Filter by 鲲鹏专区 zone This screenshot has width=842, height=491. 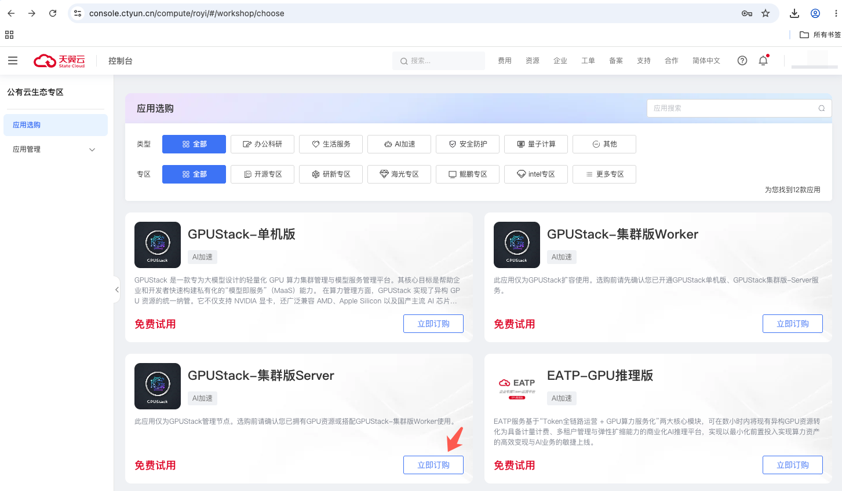(x=468, y=174)
